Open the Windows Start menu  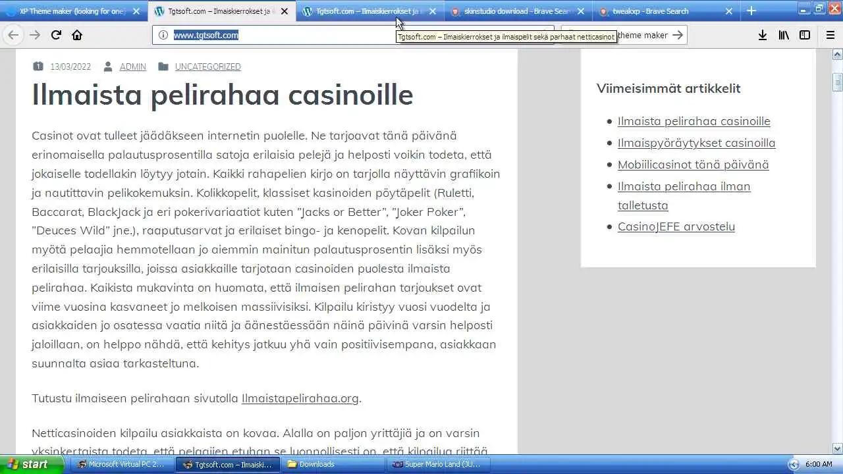coord(32,464)
